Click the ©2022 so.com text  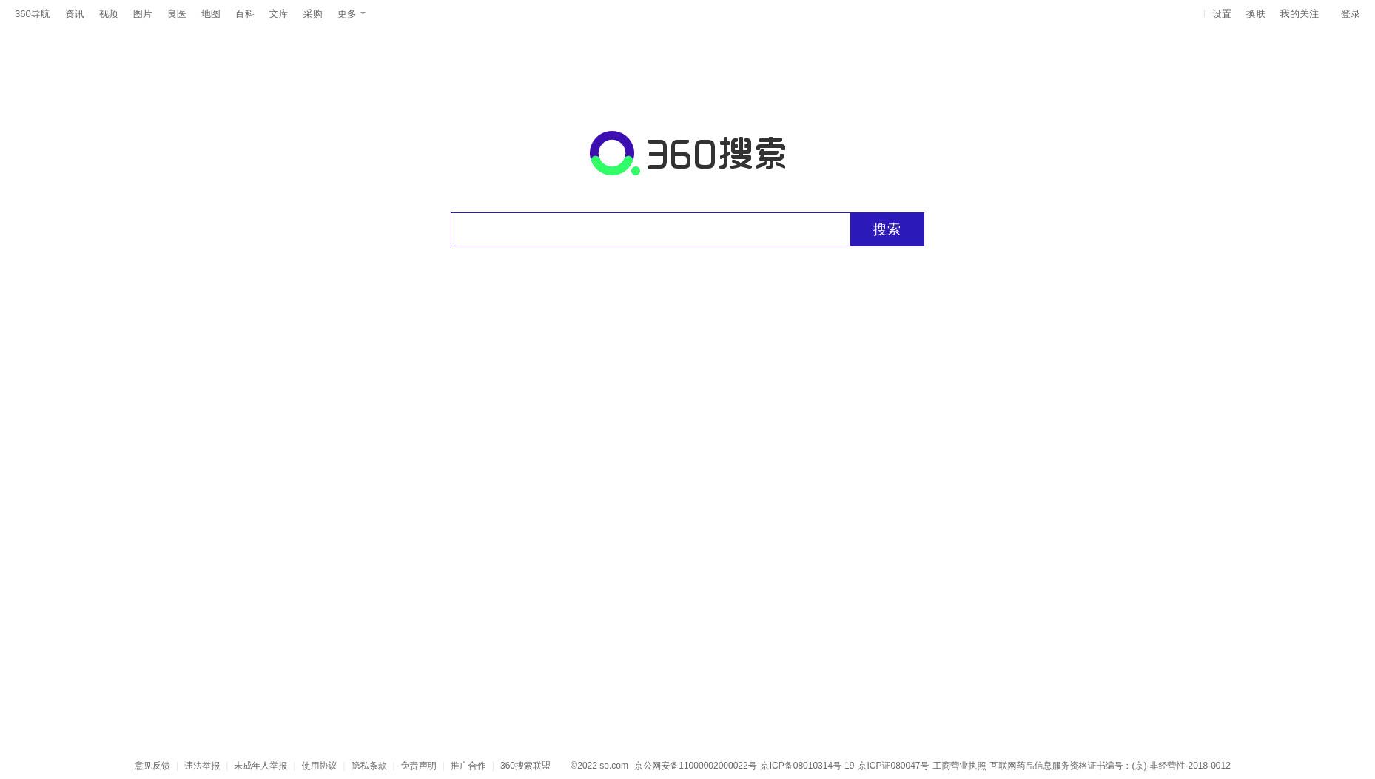[599, 766]
